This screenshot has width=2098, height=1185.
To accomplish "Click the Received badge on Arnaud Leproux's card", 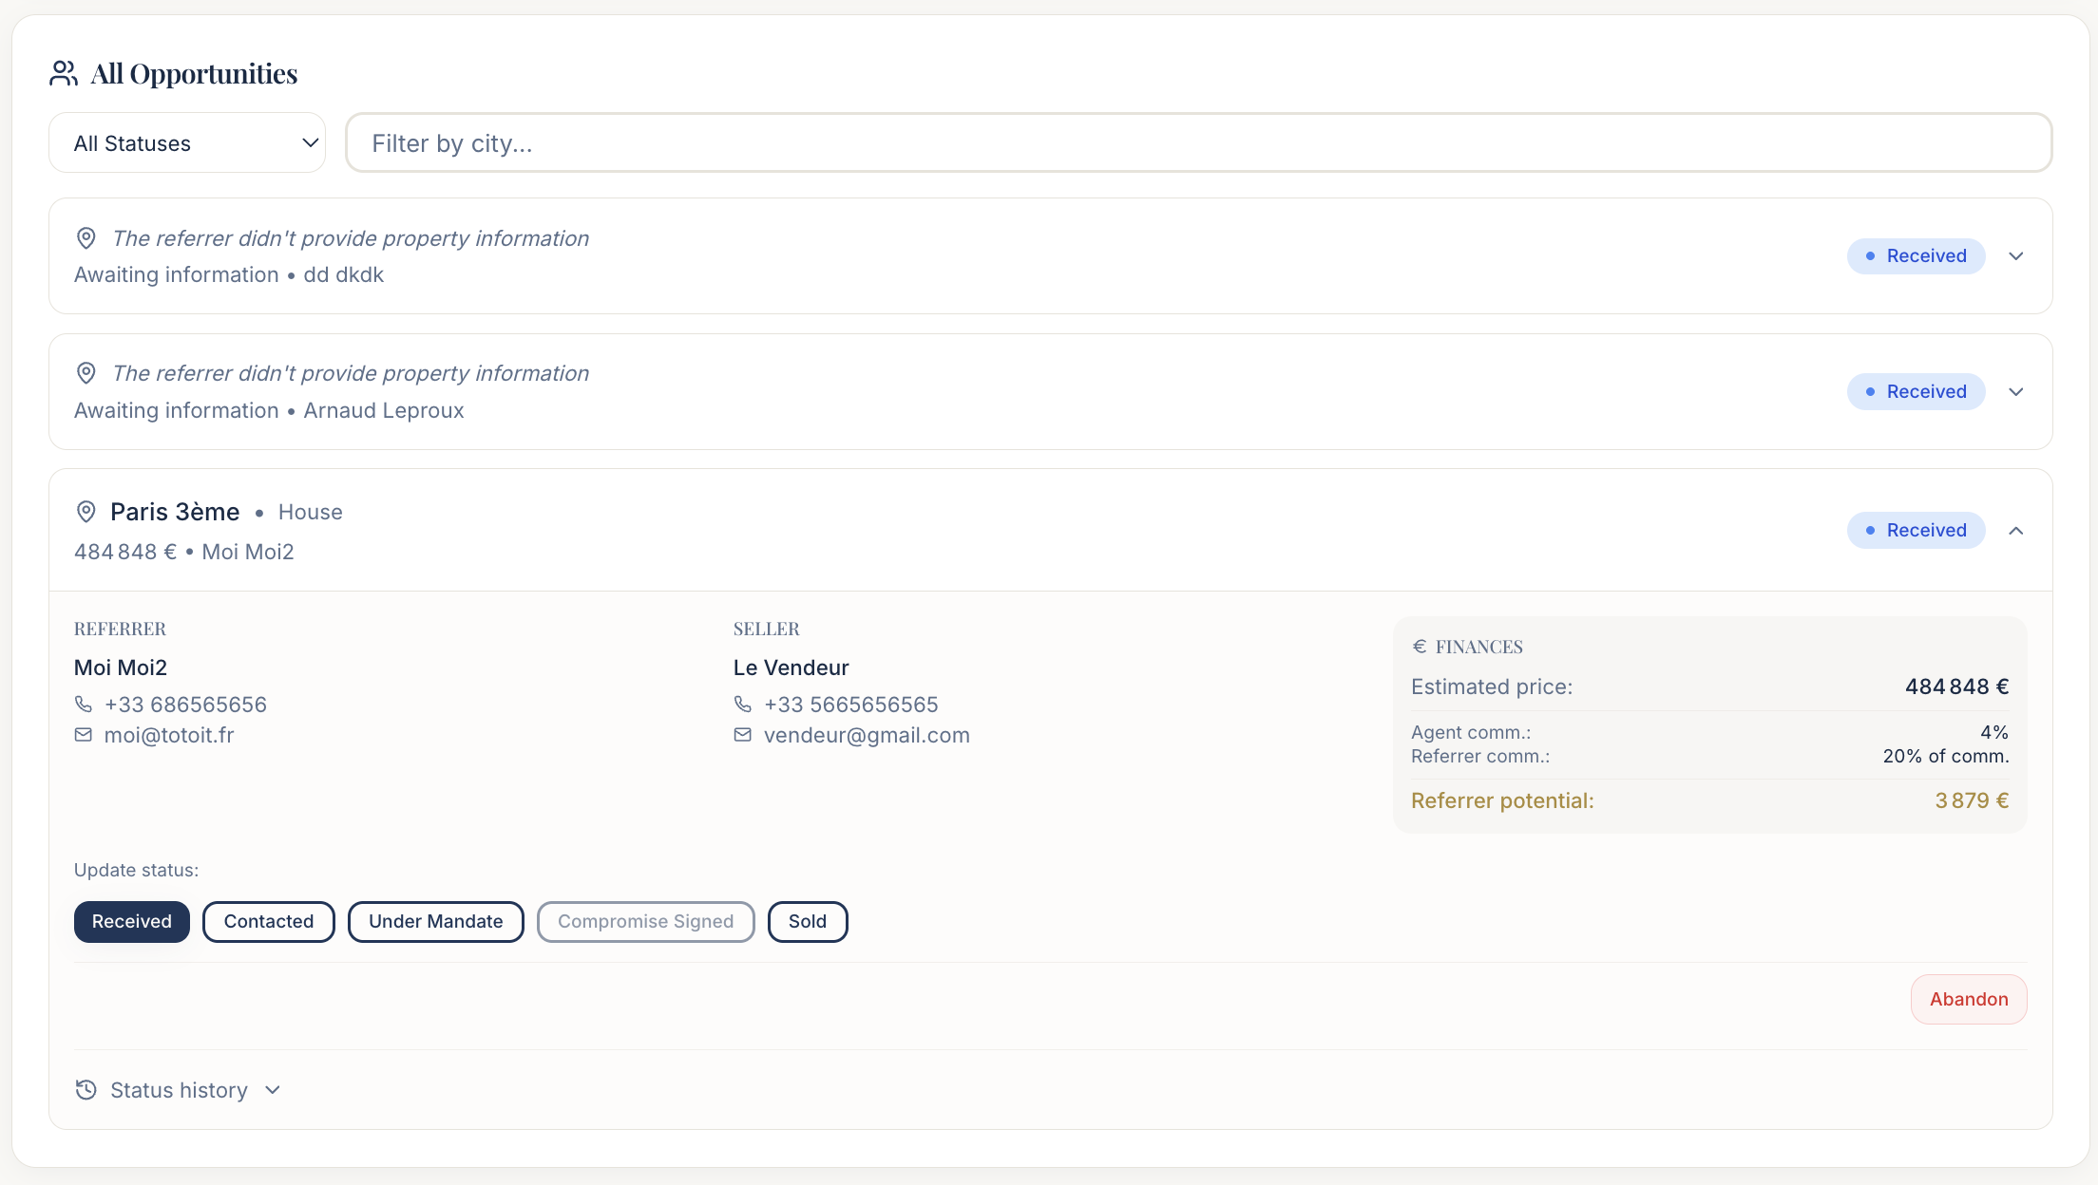I will (1916, 391).
